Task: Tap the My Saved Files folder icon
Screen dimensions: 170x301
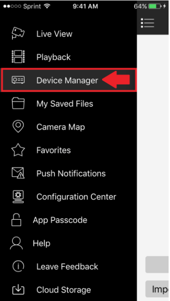Action: point(18,103)
